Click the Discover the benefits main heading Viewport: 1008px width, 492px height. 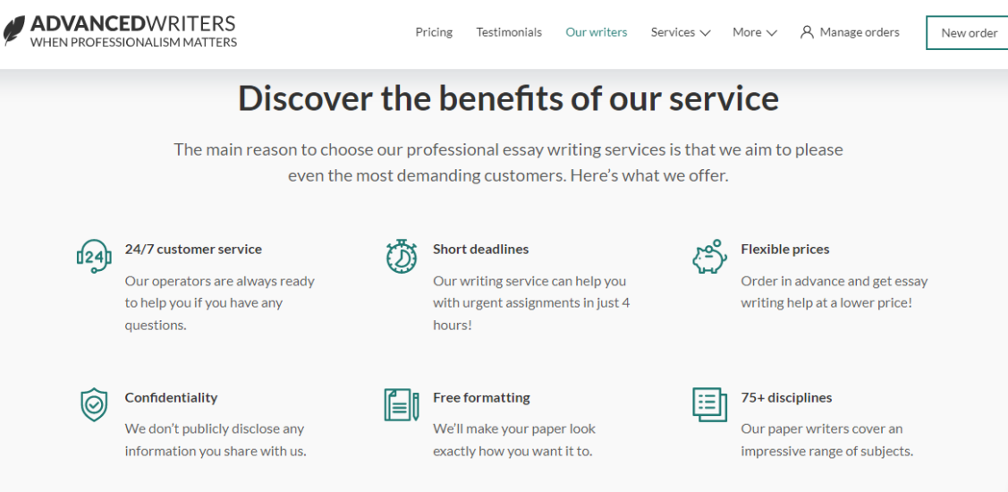(x=509, y=99)
